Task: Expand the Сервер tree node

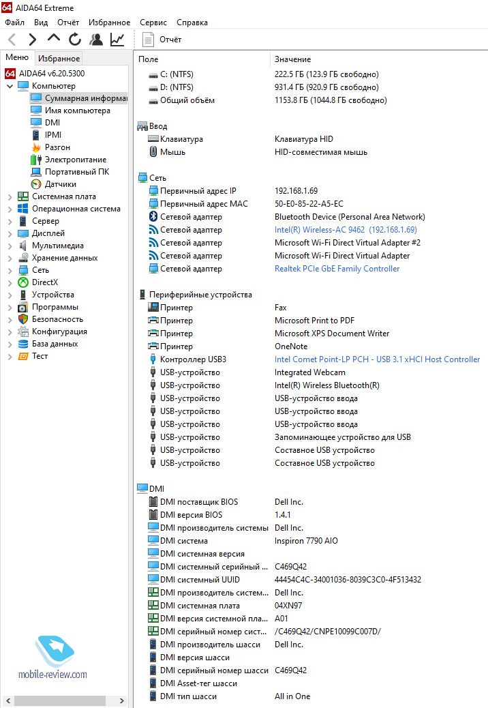Action: [10, 221]
